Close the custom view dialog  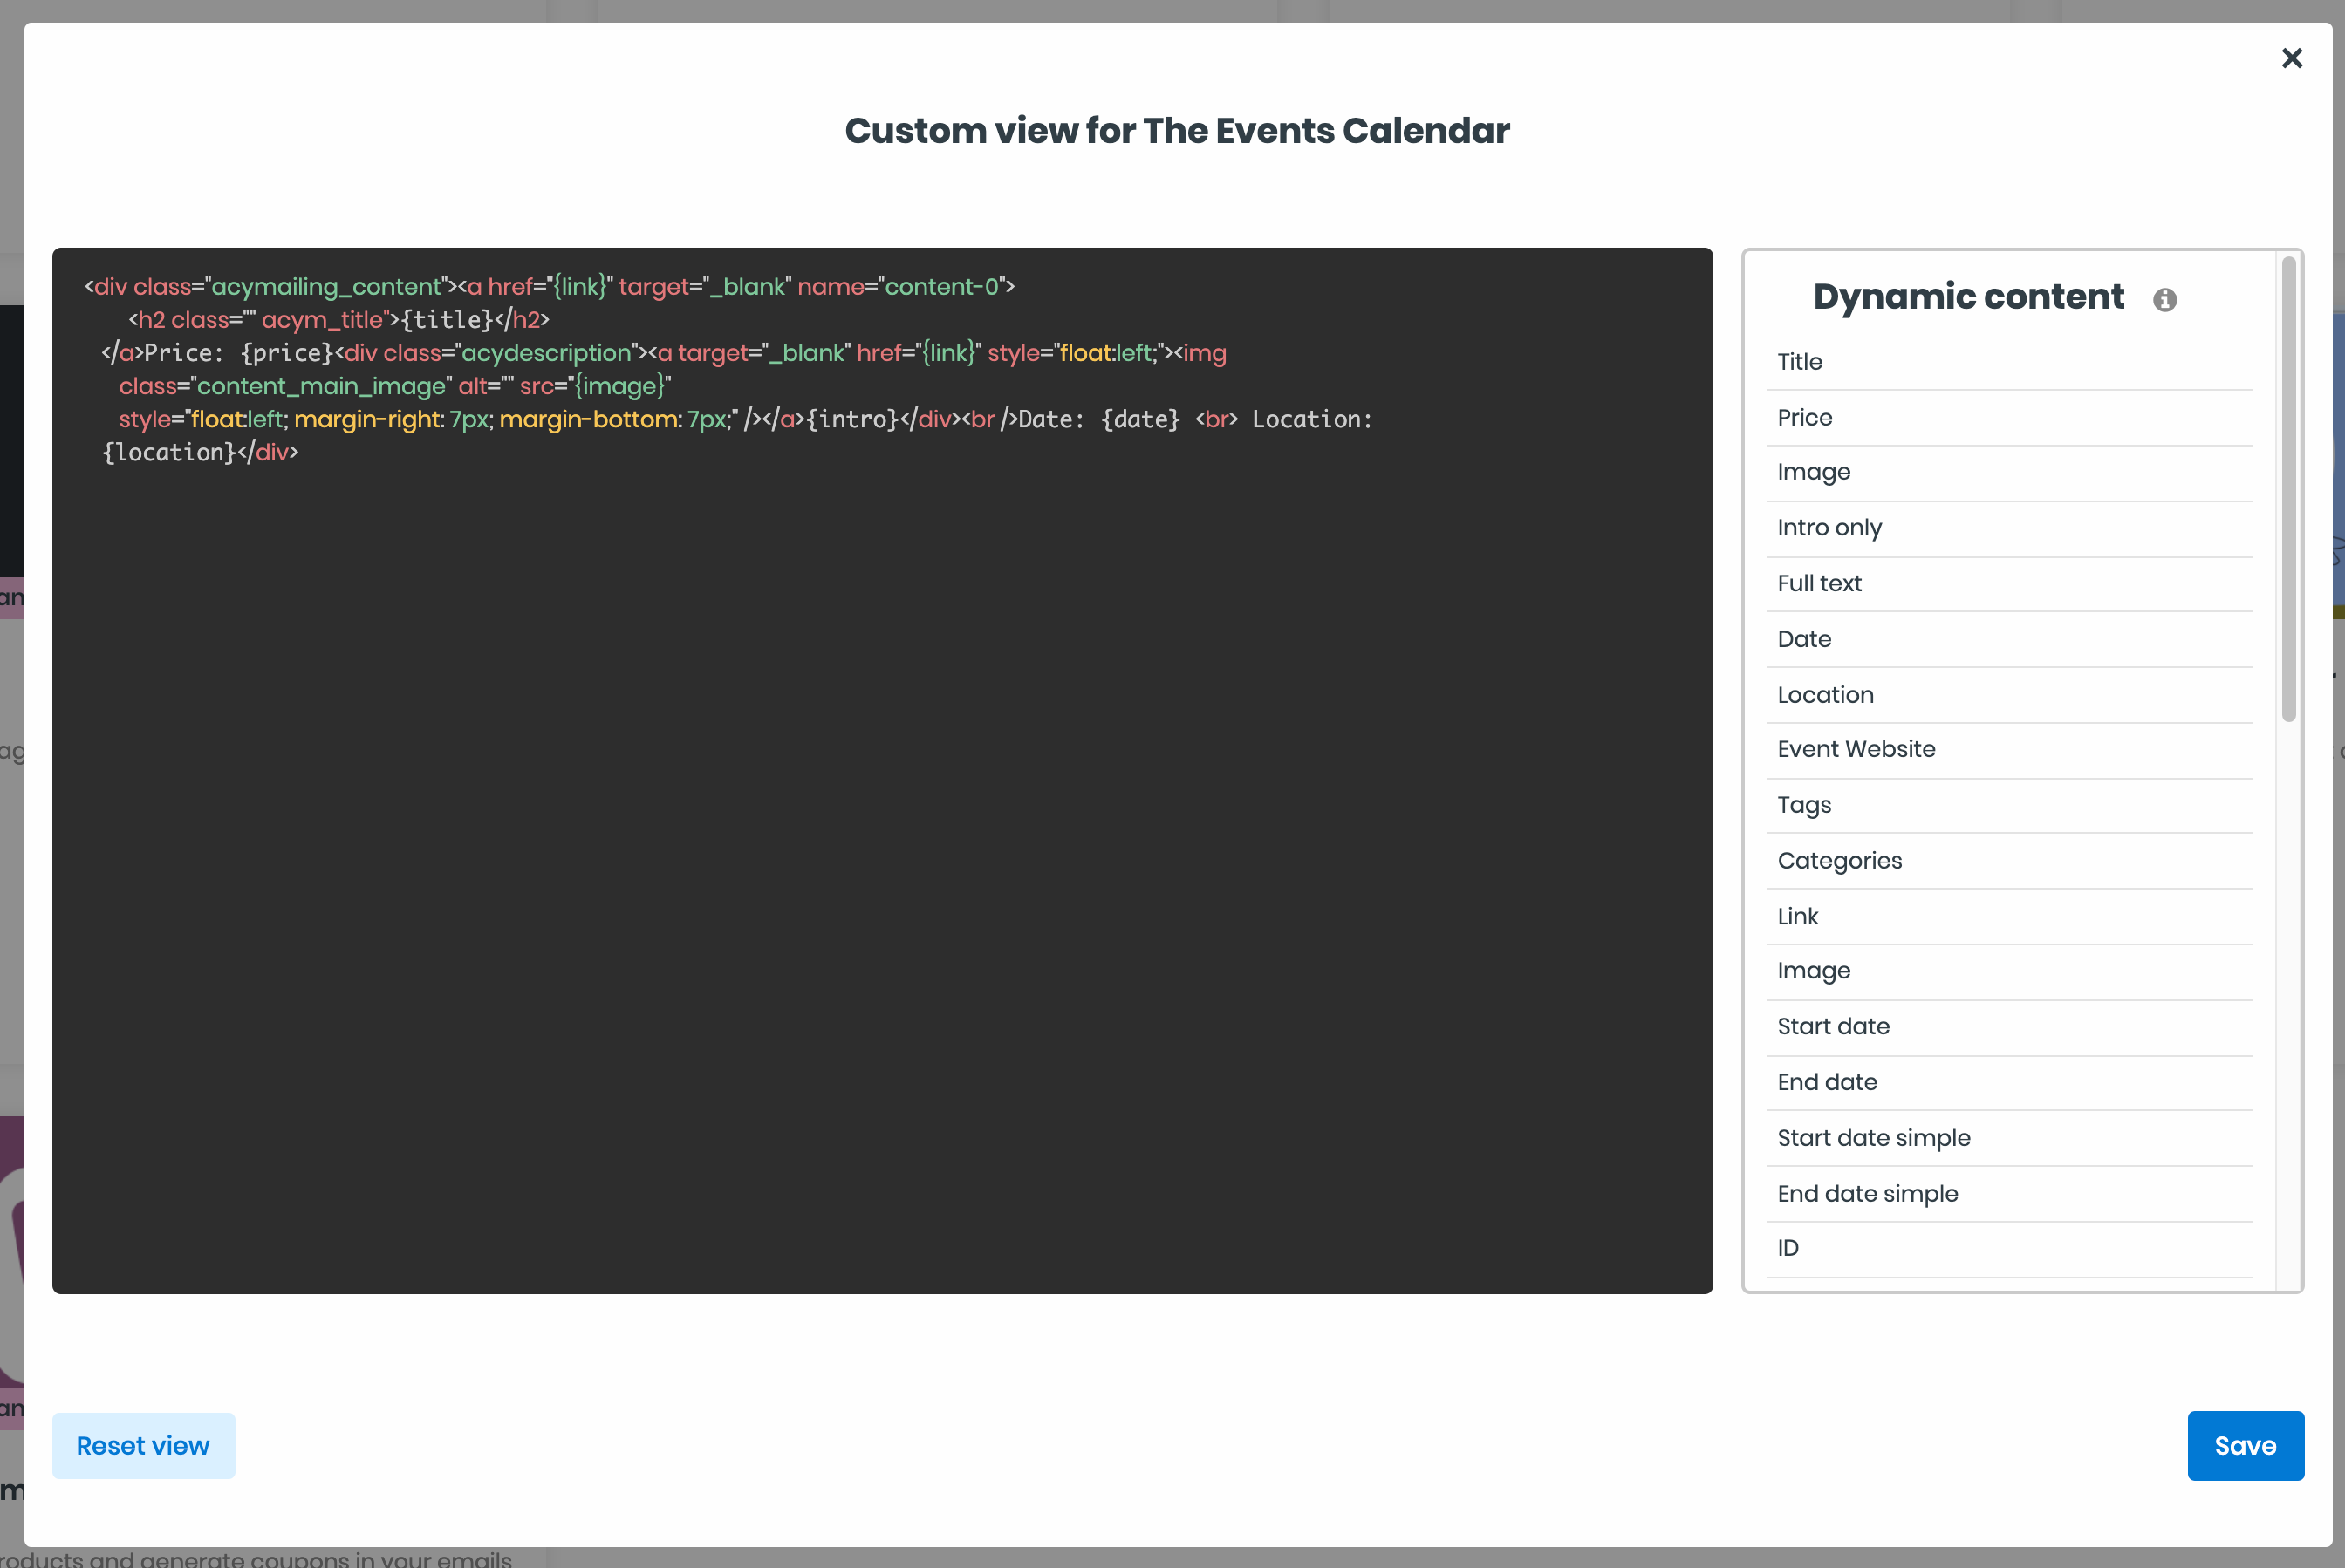[x=2291, y=58]
